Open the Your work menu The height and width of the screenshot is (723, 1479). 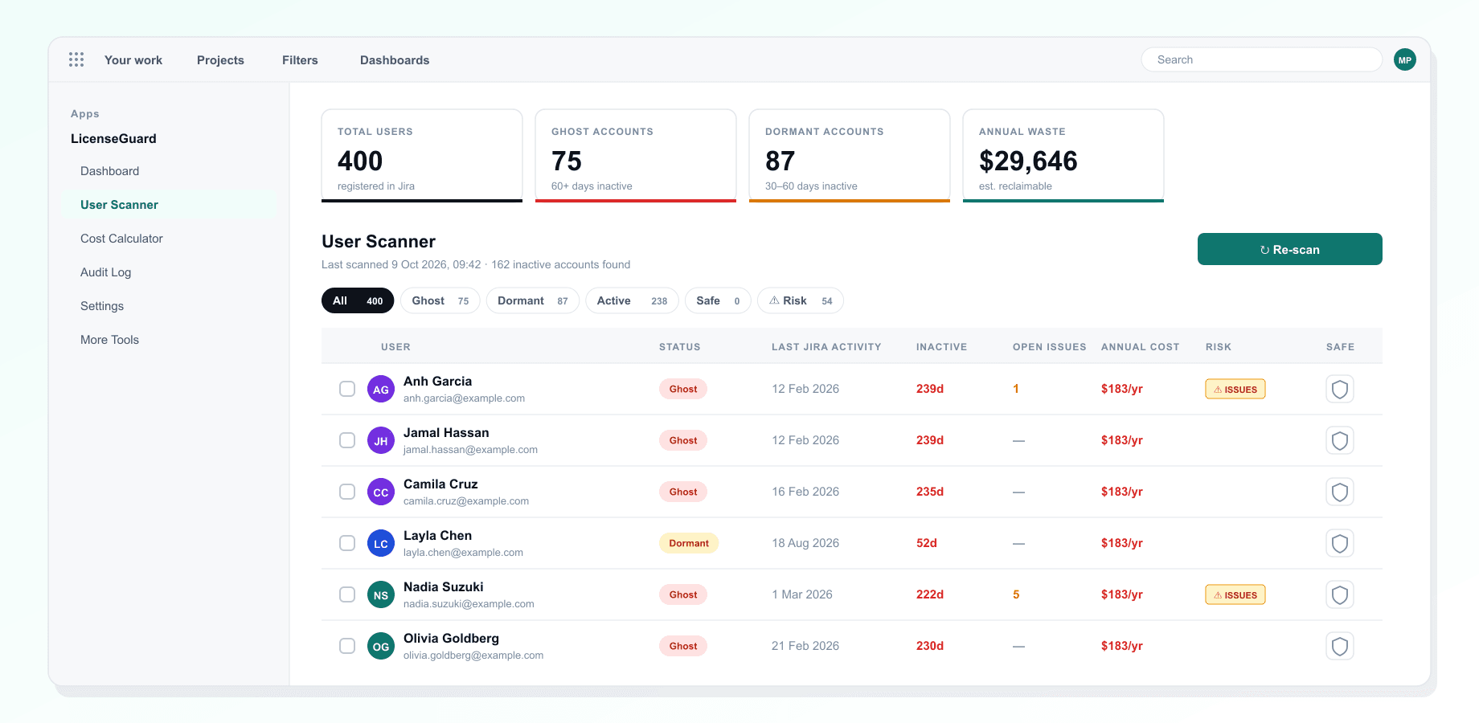click(133, 60)
